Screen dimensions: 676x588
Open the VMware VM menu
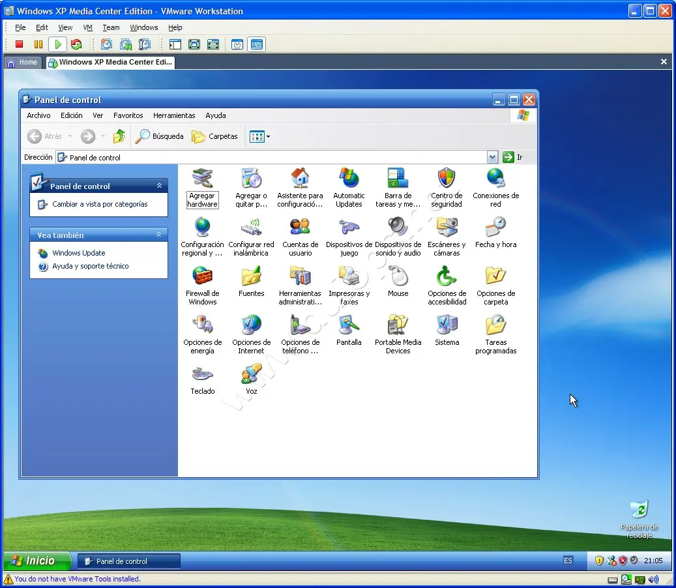[87, 27]
